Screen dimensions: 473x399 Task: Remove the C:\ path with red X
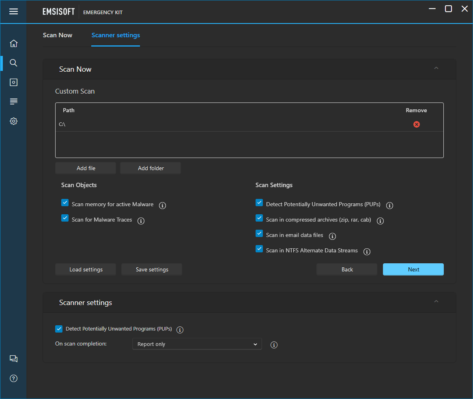pyautogui.click(x=416, y=124)
